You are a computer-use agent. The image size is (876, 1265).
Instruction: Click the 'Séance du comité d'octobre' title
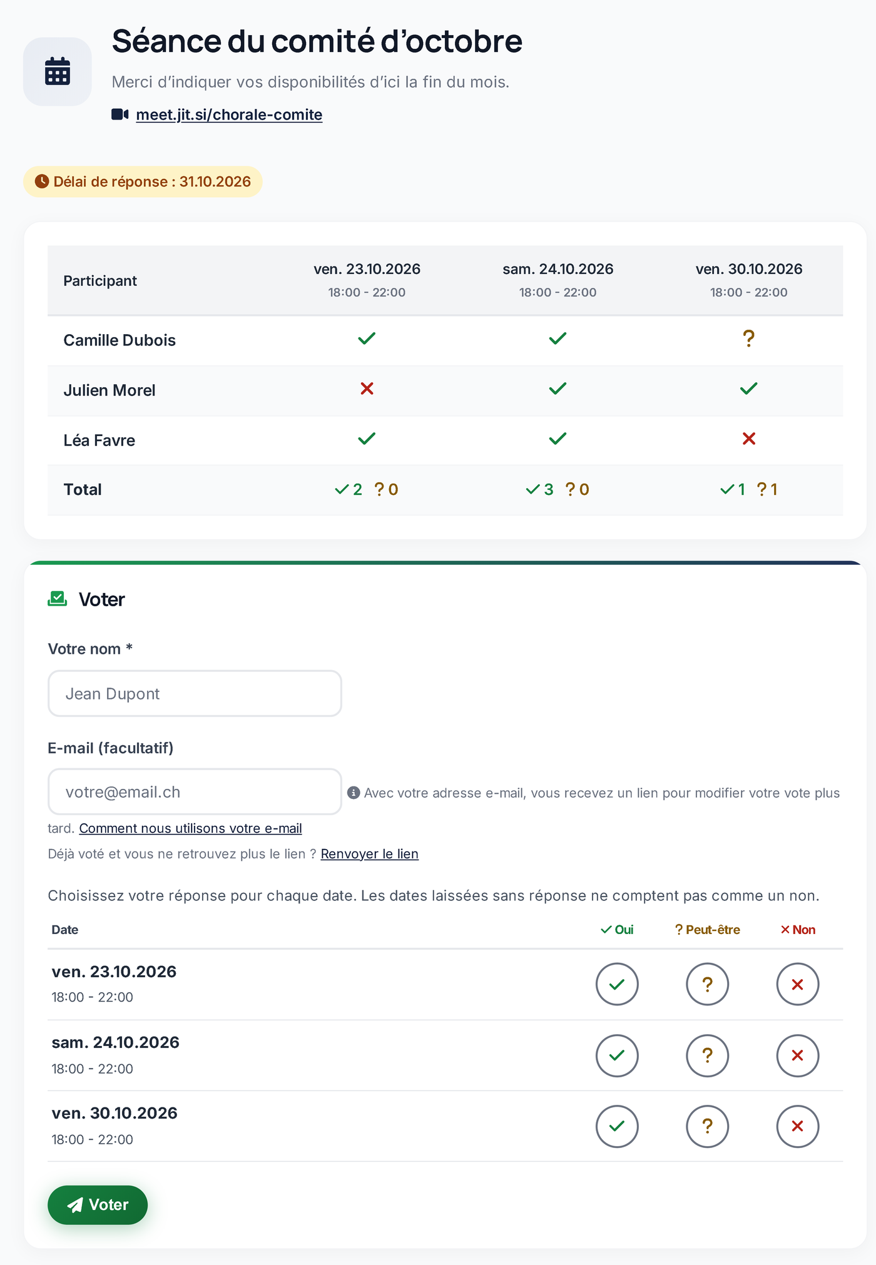click(x=317, y=41)
